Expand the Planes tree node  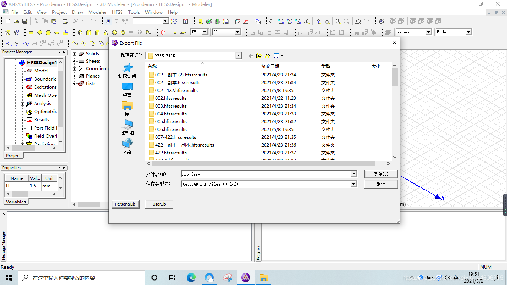click(74, 76)
